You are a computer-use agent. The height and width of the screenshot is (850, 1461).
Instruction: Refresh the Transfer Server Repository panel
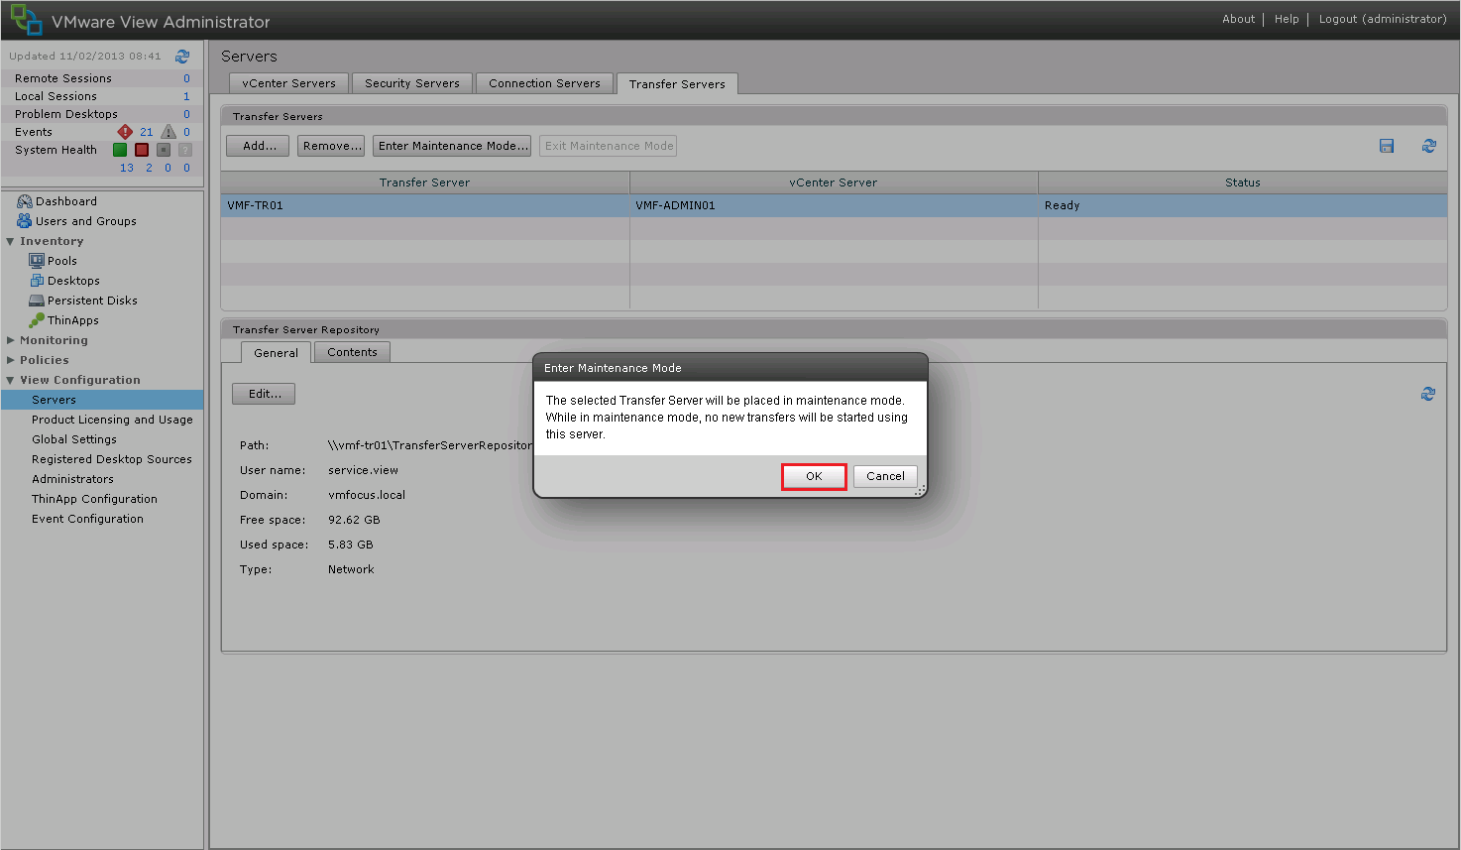click(x=1427, y=394)
